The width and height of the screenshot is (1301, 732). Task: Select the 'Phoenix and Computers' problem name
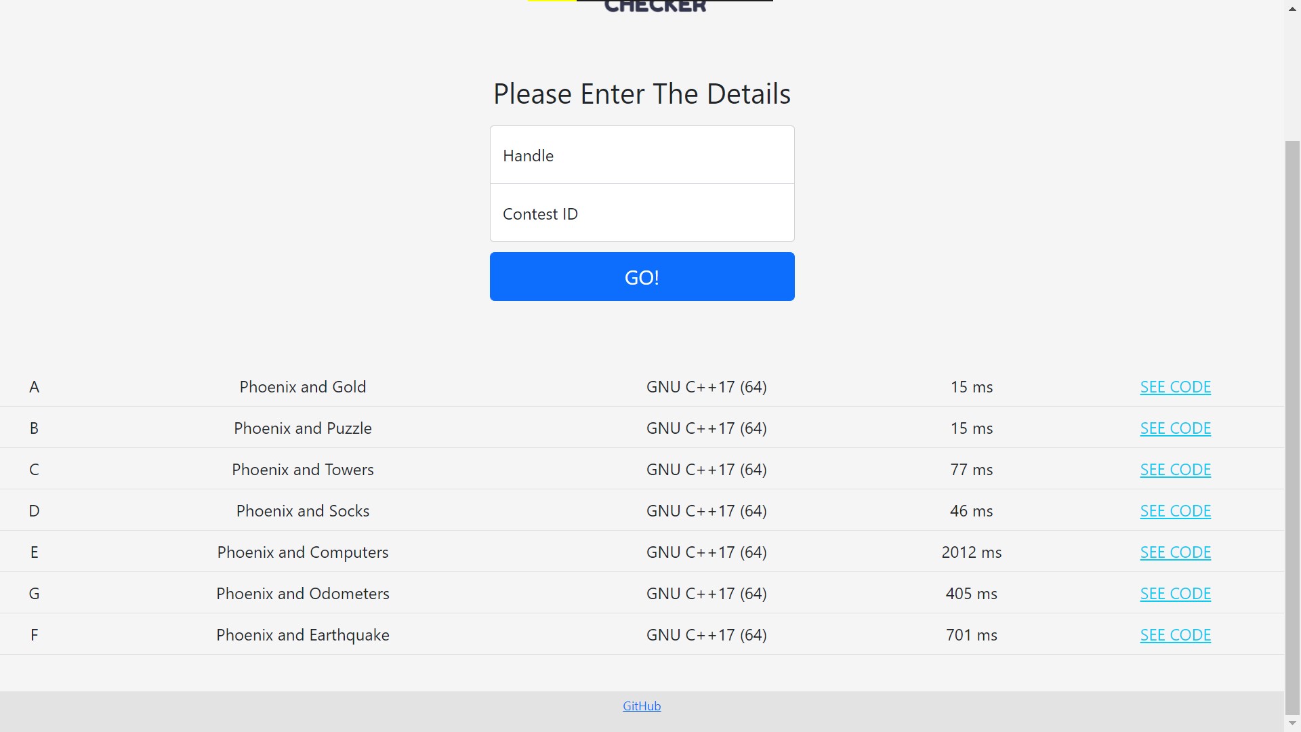click(x=303, y=552)
